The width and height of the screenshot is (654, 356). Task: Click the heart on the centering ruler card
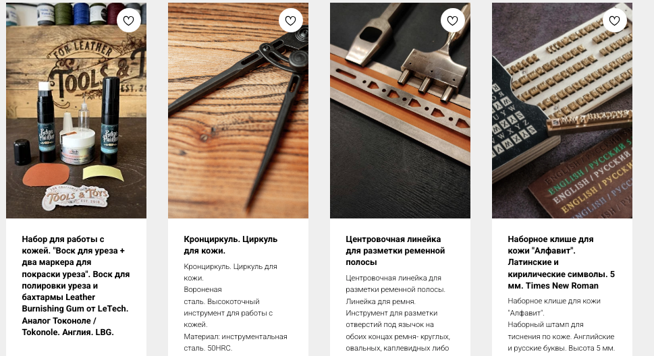pyautogui.click(x=452, y=20)
